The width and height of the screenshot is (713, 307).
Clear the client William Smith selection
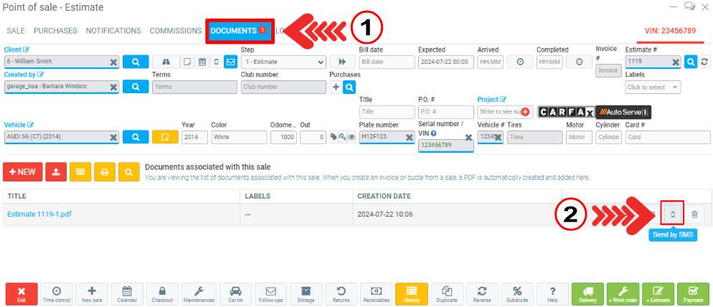coord(113,62)
